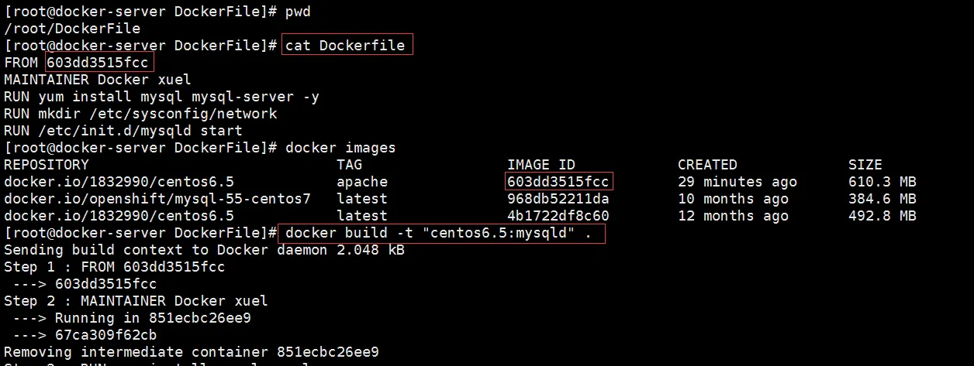The image size is (974, 366).
Task: Click the "pwd" command text
Action: (x=299, y=12)
